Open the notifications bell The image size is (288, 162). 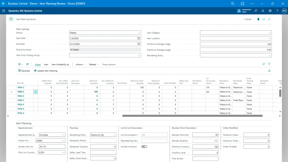[x=263, y=11]
